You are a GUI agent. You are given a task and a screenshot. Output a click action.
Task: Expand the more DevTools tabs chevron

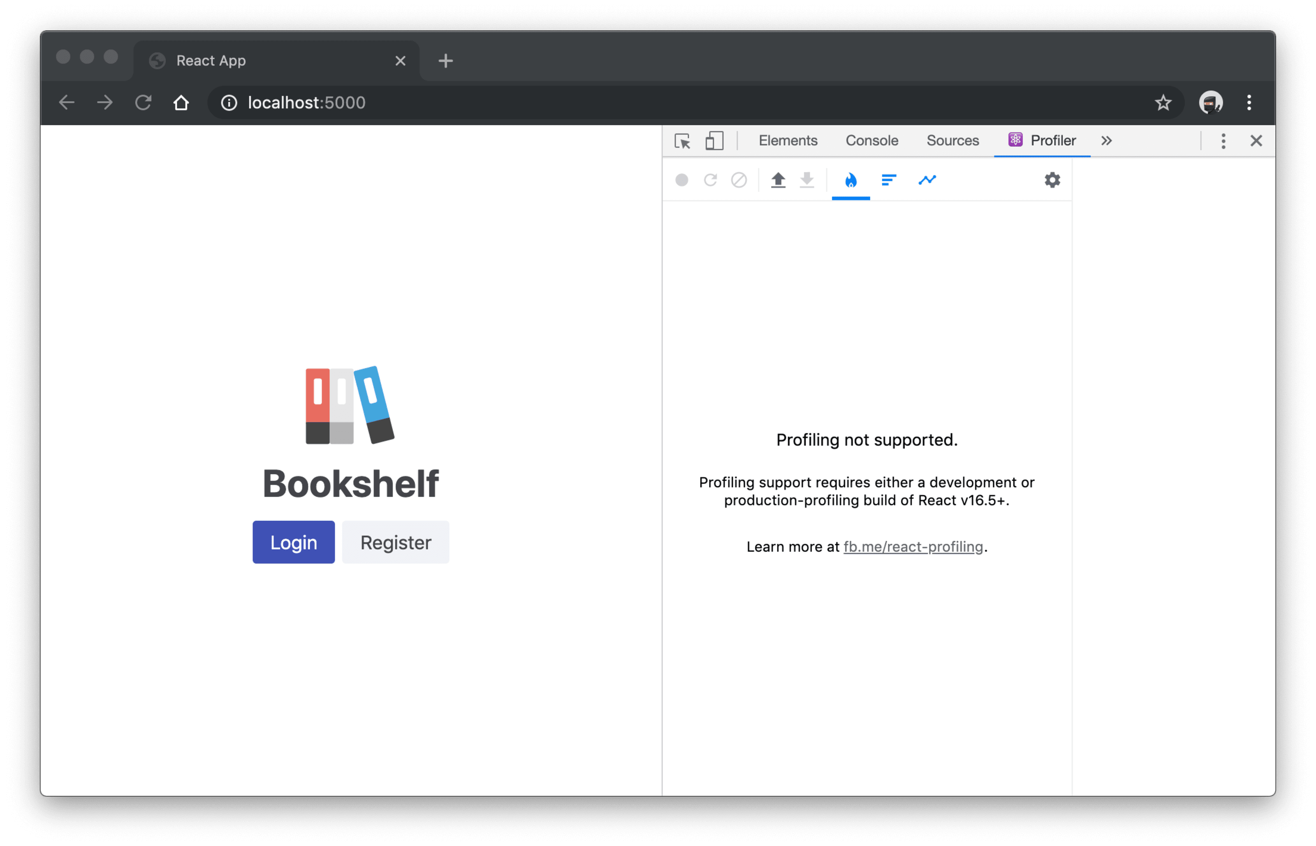tap(1106, 141)
